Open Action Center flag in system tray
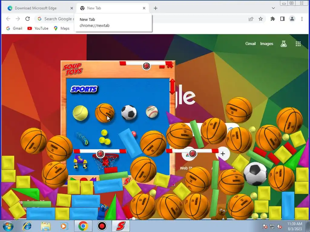Image resolution: width=310 pixels, height=232 pixels. 265,226
